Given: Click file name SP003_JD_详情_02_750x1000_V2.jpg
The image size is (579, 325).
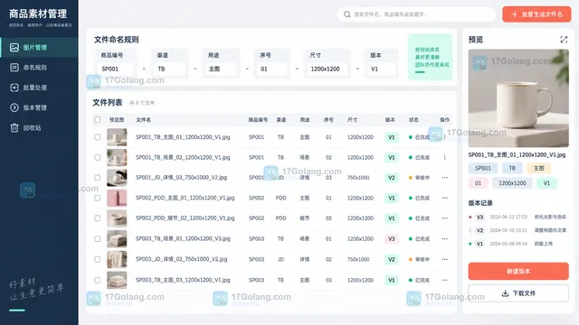Looking at the screenshot, I should tap(181, 259).
